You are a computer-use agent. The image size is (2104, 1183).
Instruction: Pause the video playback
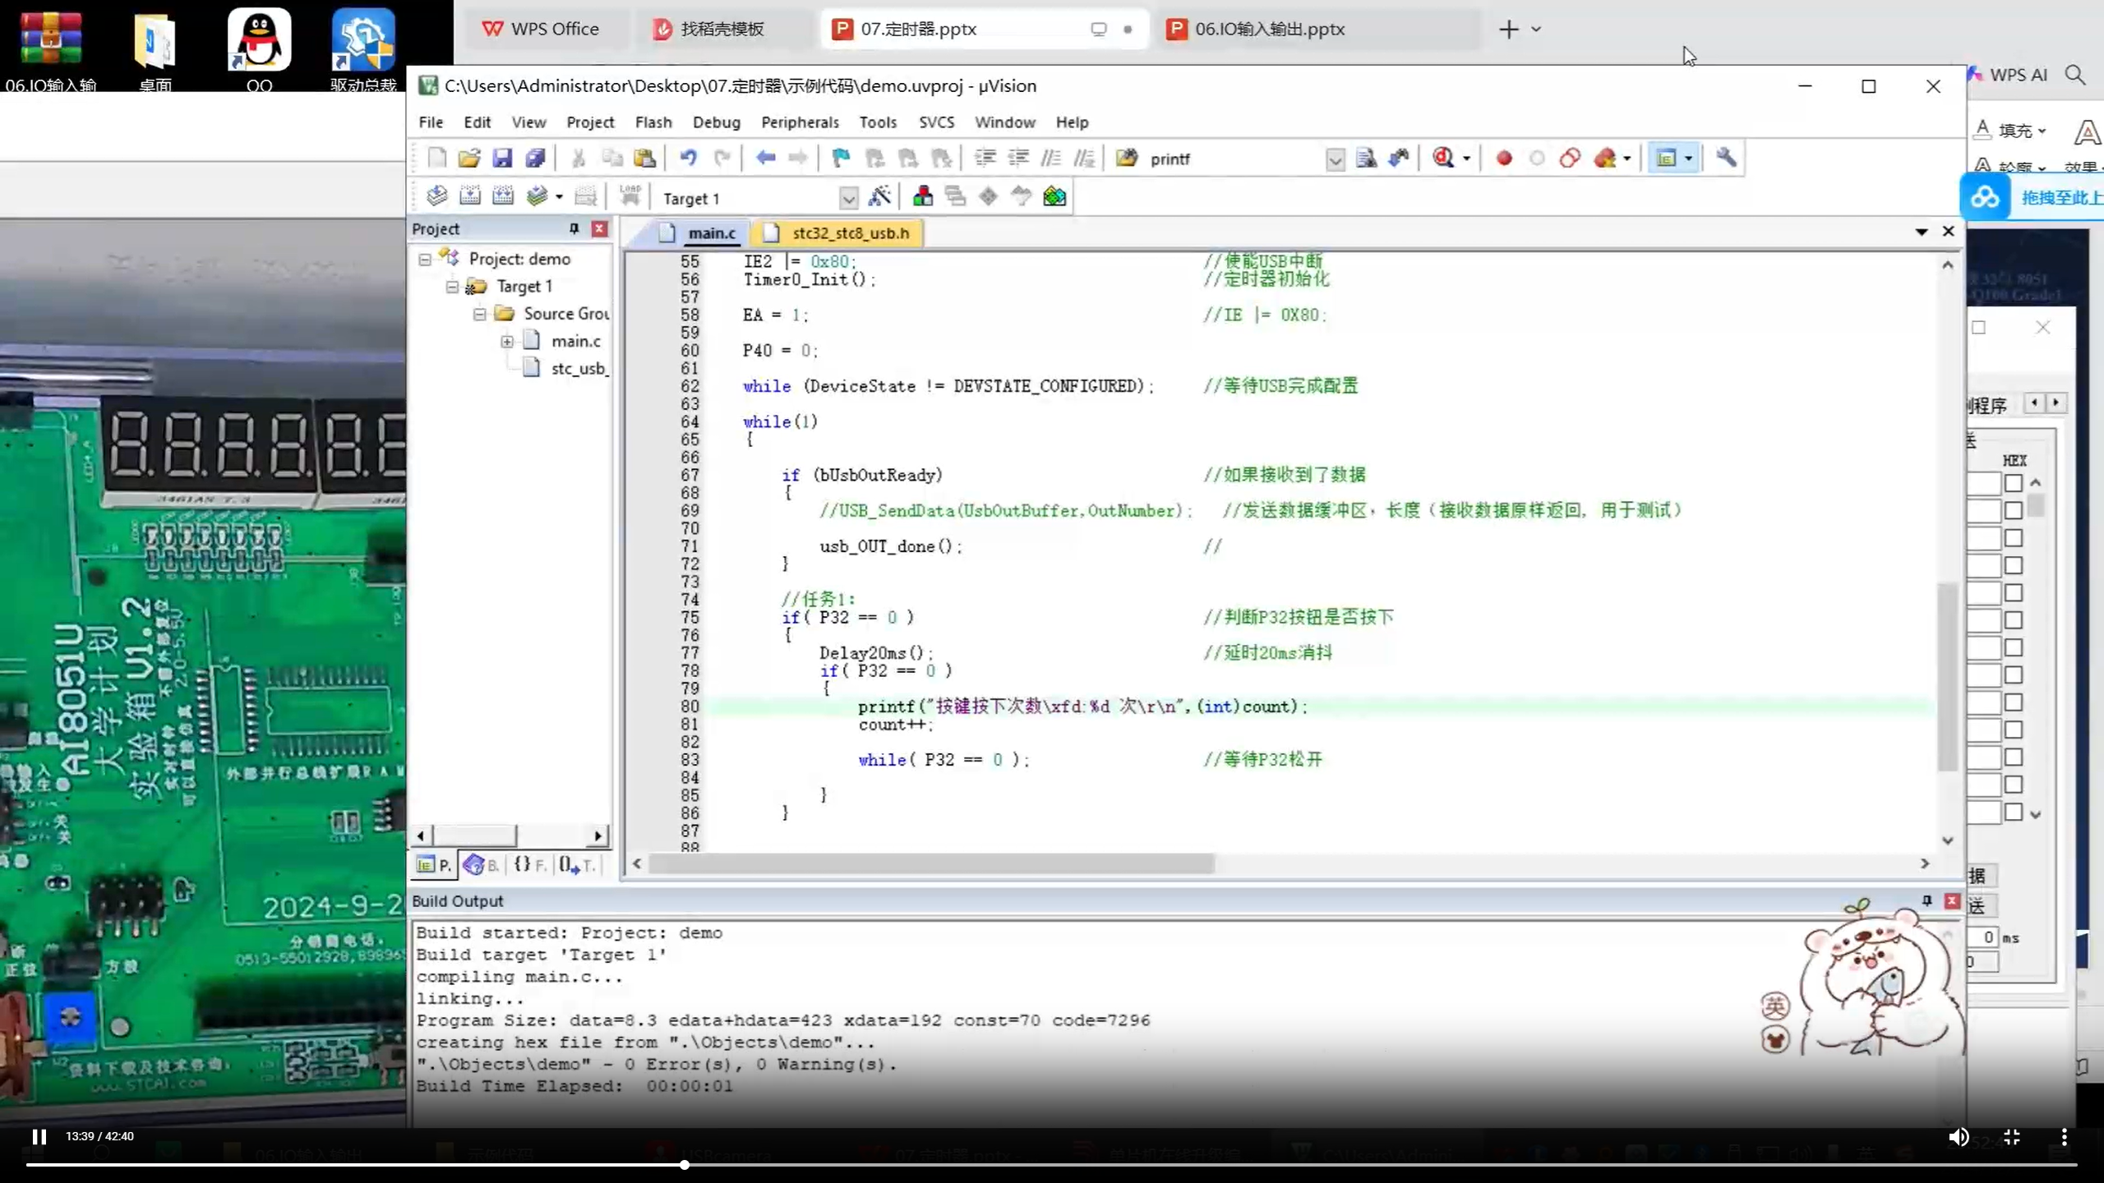pos(39,1137)
